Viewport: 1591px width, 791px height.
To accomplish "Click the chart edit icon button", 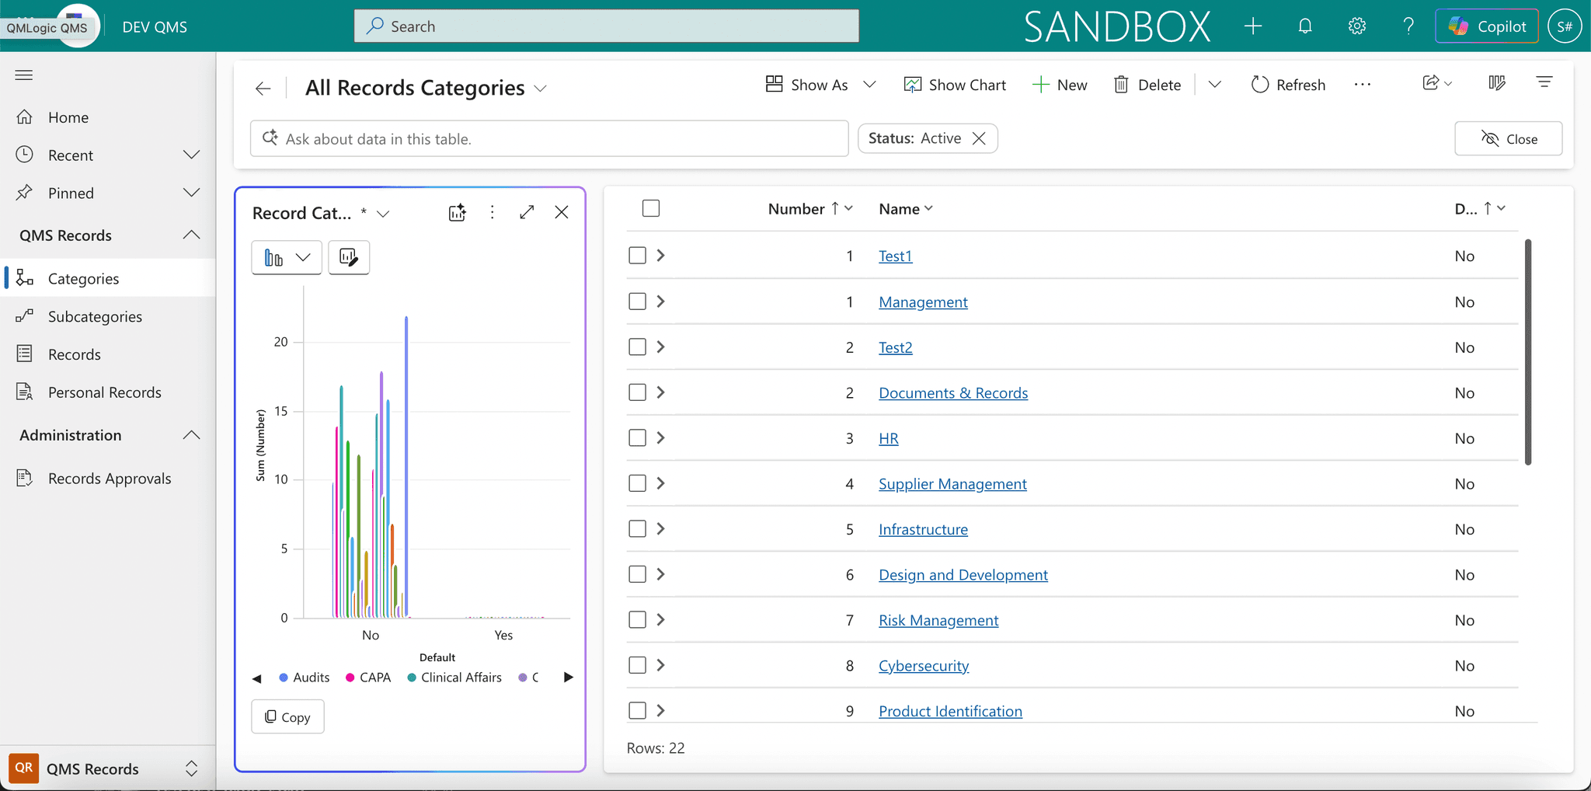I will click(349, 257).
